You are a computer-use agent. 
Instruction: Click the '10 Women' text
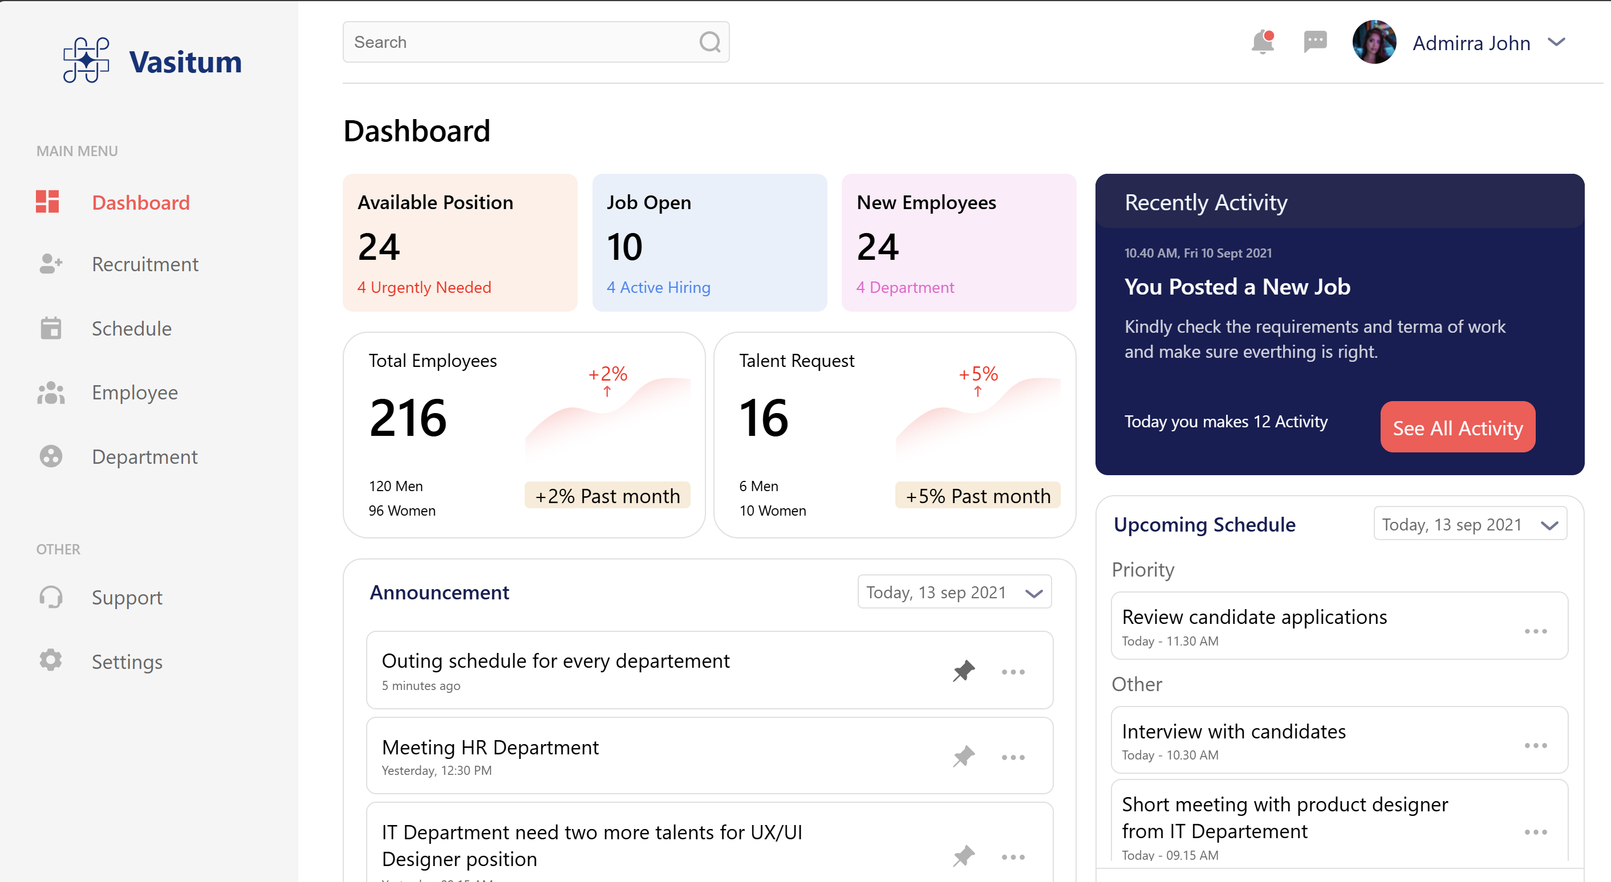point(772,511)
